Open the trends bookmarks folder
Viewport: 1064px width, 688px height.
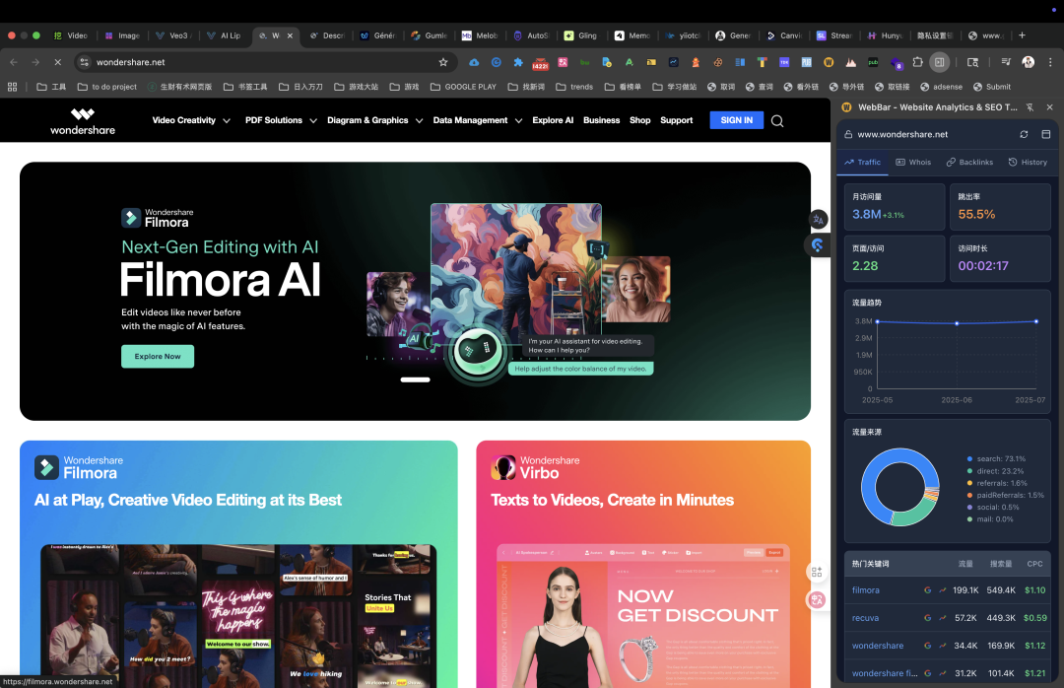click(x=574, y=87)
